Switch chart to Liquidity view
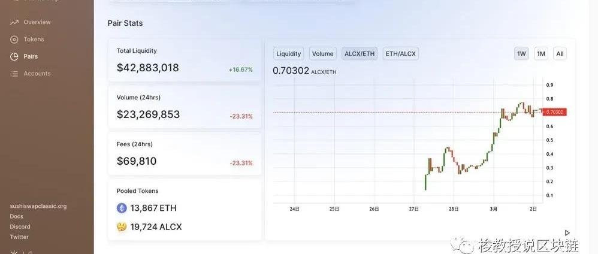 (289, 54)
